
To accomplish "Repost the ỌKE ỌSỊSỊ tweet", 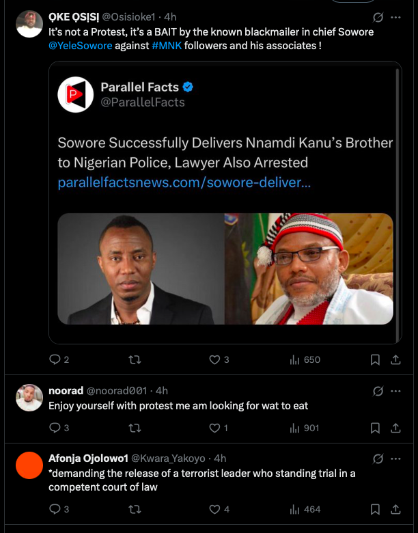I will (135, 359).
